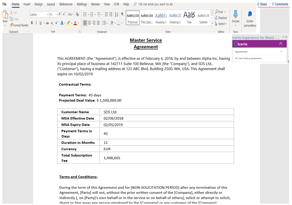Apply bulleted list formatting
The image size is (292, 205).
[x=85, y=14]
